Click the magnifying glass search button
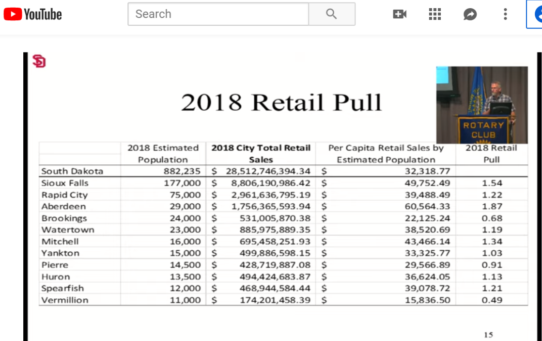Viewport: 542px width, 341px height. [331, 14]
